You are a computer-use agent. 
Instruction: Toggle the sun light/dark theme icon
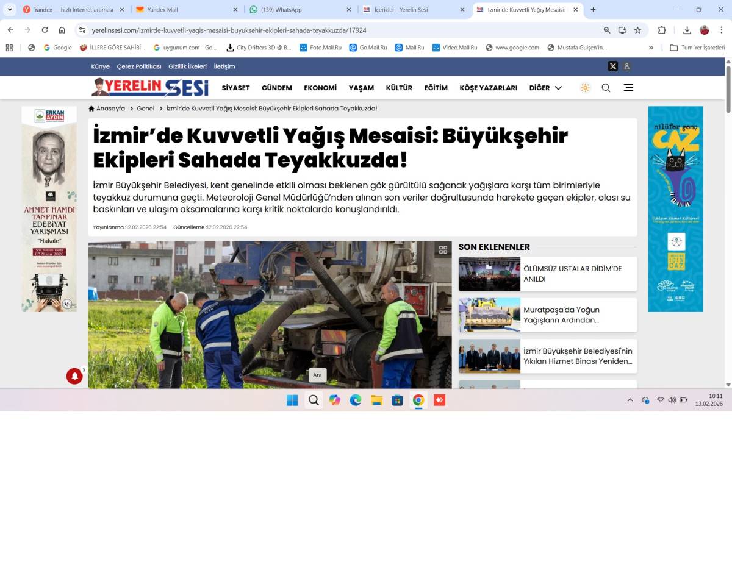point(585,88)
